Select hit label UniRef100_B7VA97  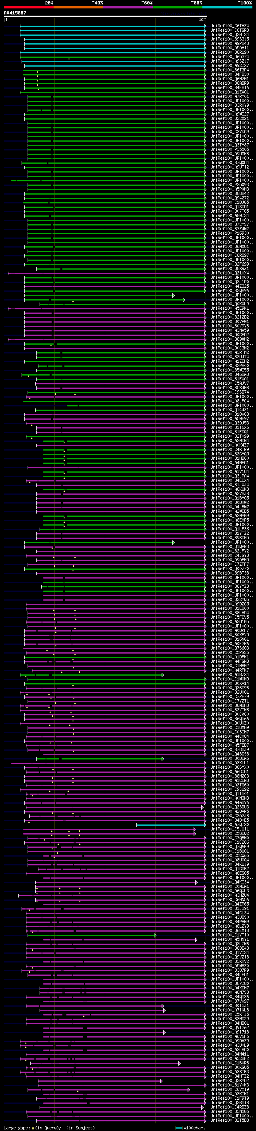pos(229,1001)
